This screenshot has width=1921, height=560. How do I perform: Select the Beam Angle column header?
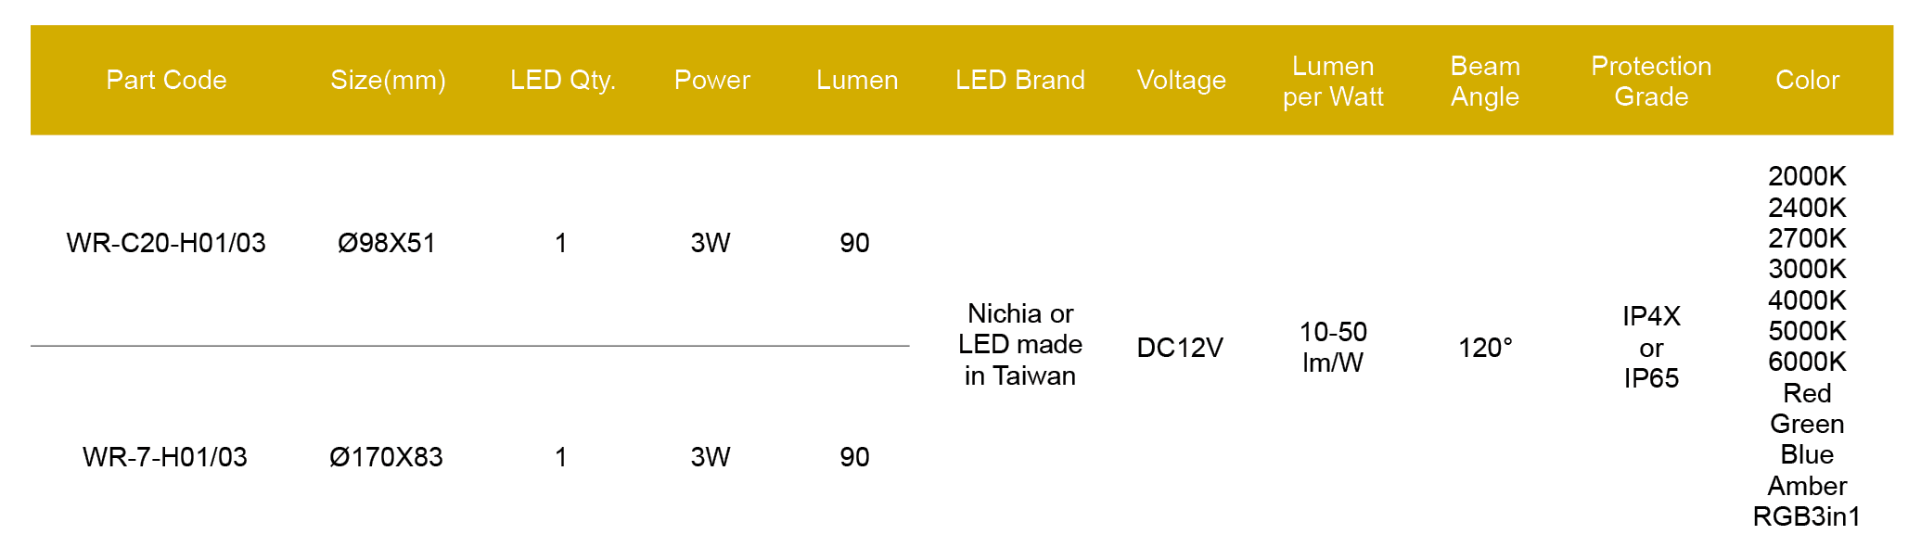click(x=1484, y=82)
